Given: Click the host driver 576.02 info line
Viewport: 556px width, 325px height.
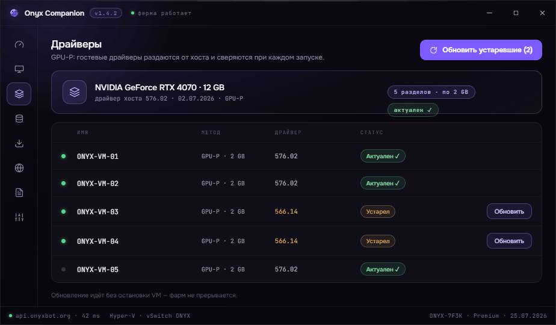Looking at the screenshot, I should tap(168, 98).
